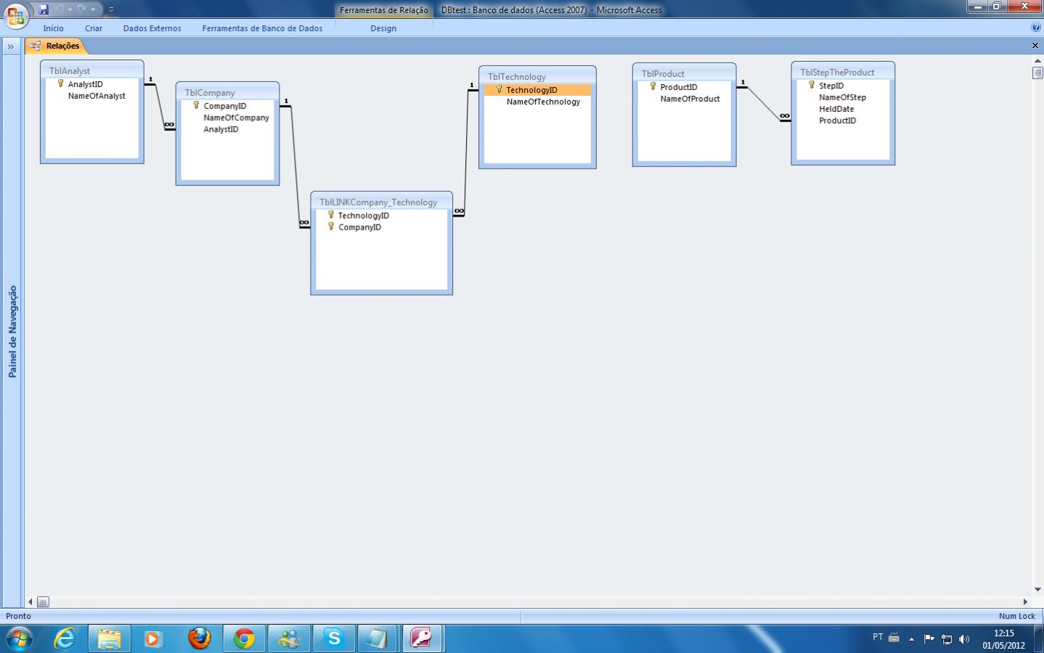Select the TblCompany table title
The width and height of the screenshot is (1044, 653).
click(210, 93)
